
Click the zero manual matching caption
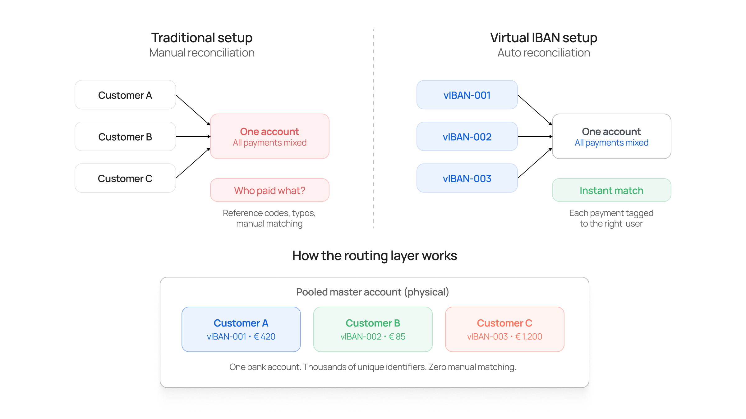[x=373, y=367]
